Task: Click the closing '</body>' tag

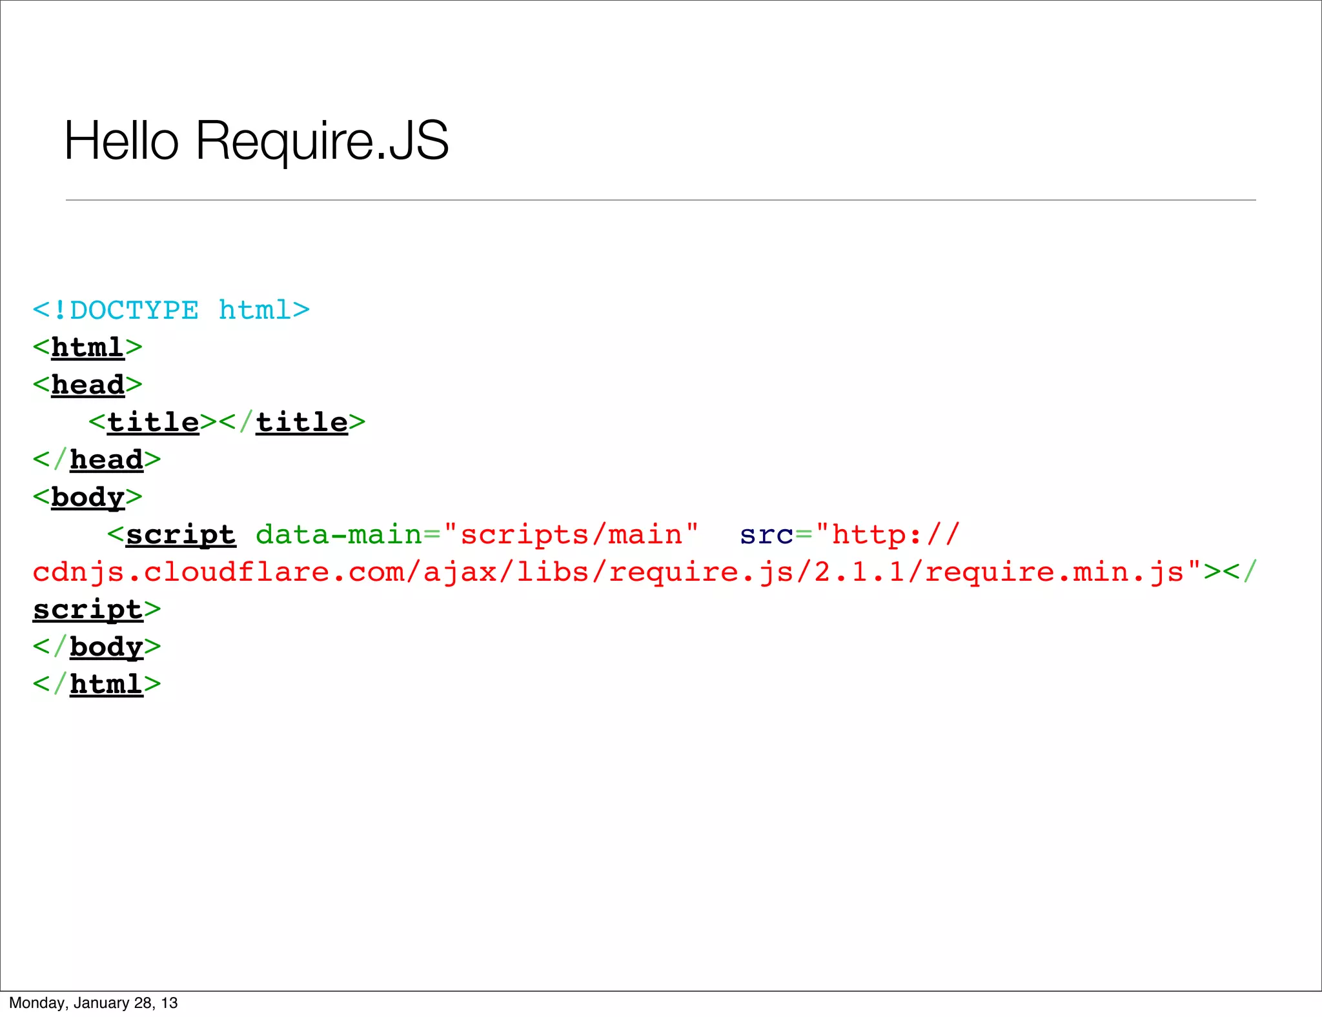Action: pos(97,647)
